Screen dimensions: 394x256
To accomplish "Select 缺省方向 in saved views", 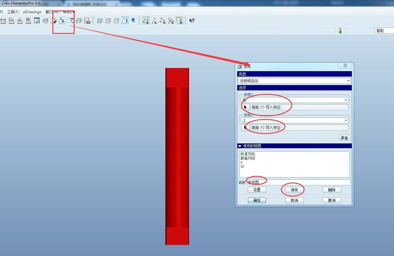I will pyautogui.click(x=247, y=158).
